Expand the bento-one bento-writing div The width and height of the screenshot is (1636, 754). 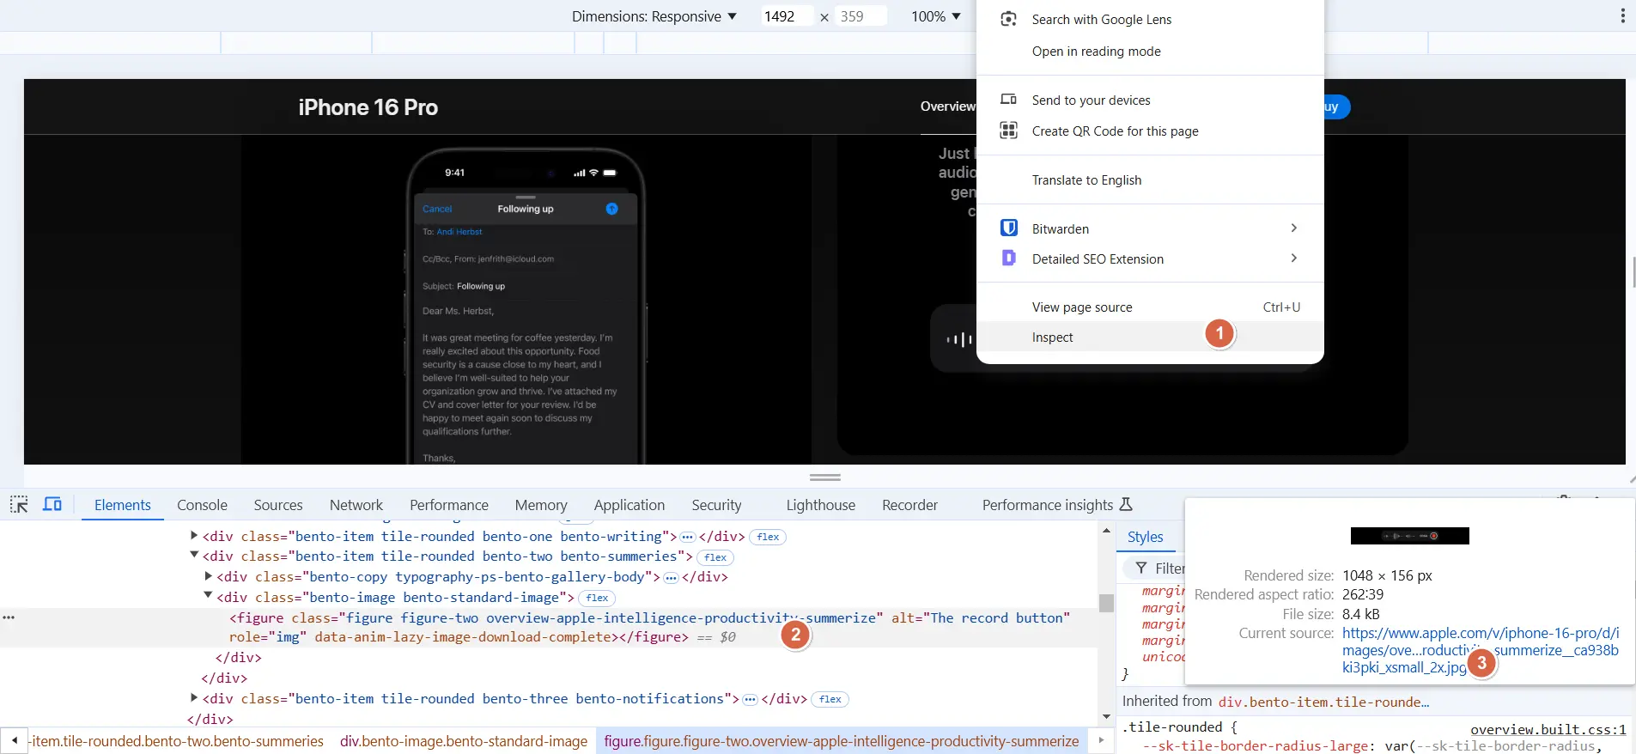194,535
